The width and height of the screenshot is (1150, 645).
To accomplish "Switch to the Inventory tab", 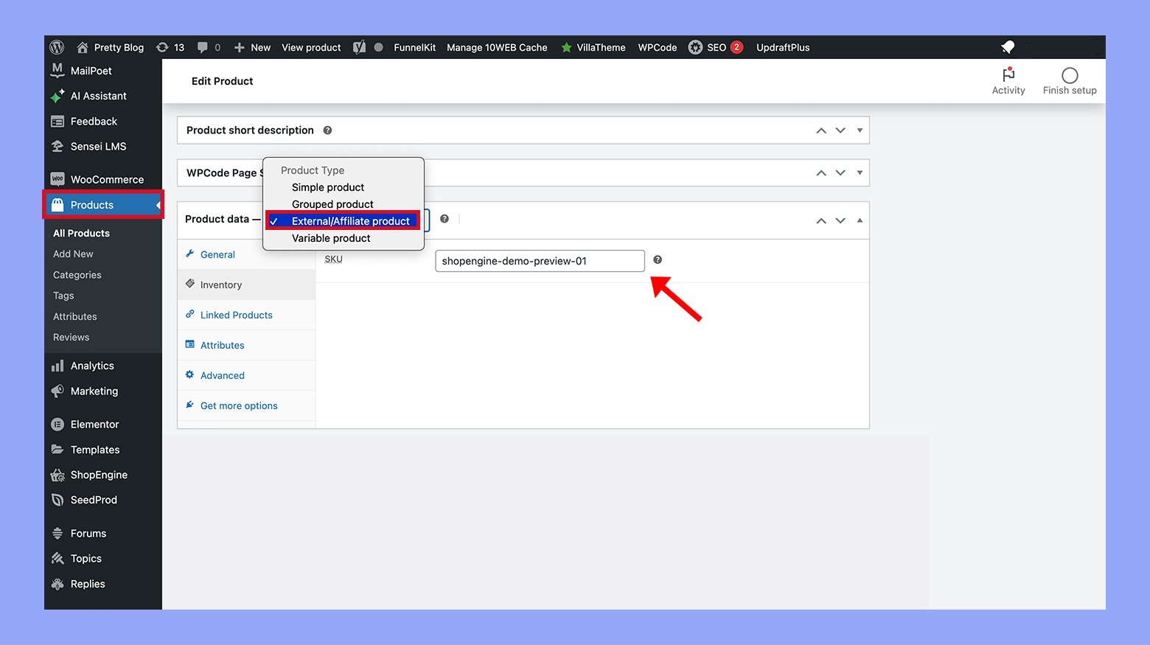I will pyautogui.click(x=220, y=285).
